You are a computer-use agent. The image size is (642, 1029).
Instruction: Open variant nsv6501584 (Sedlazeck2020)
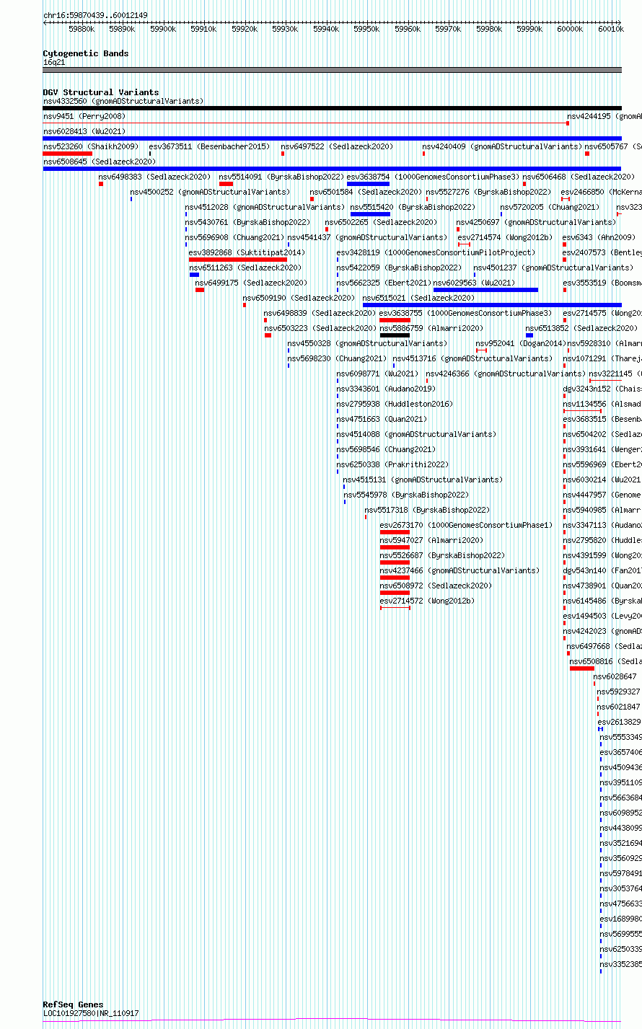click(x=366, y=192)
